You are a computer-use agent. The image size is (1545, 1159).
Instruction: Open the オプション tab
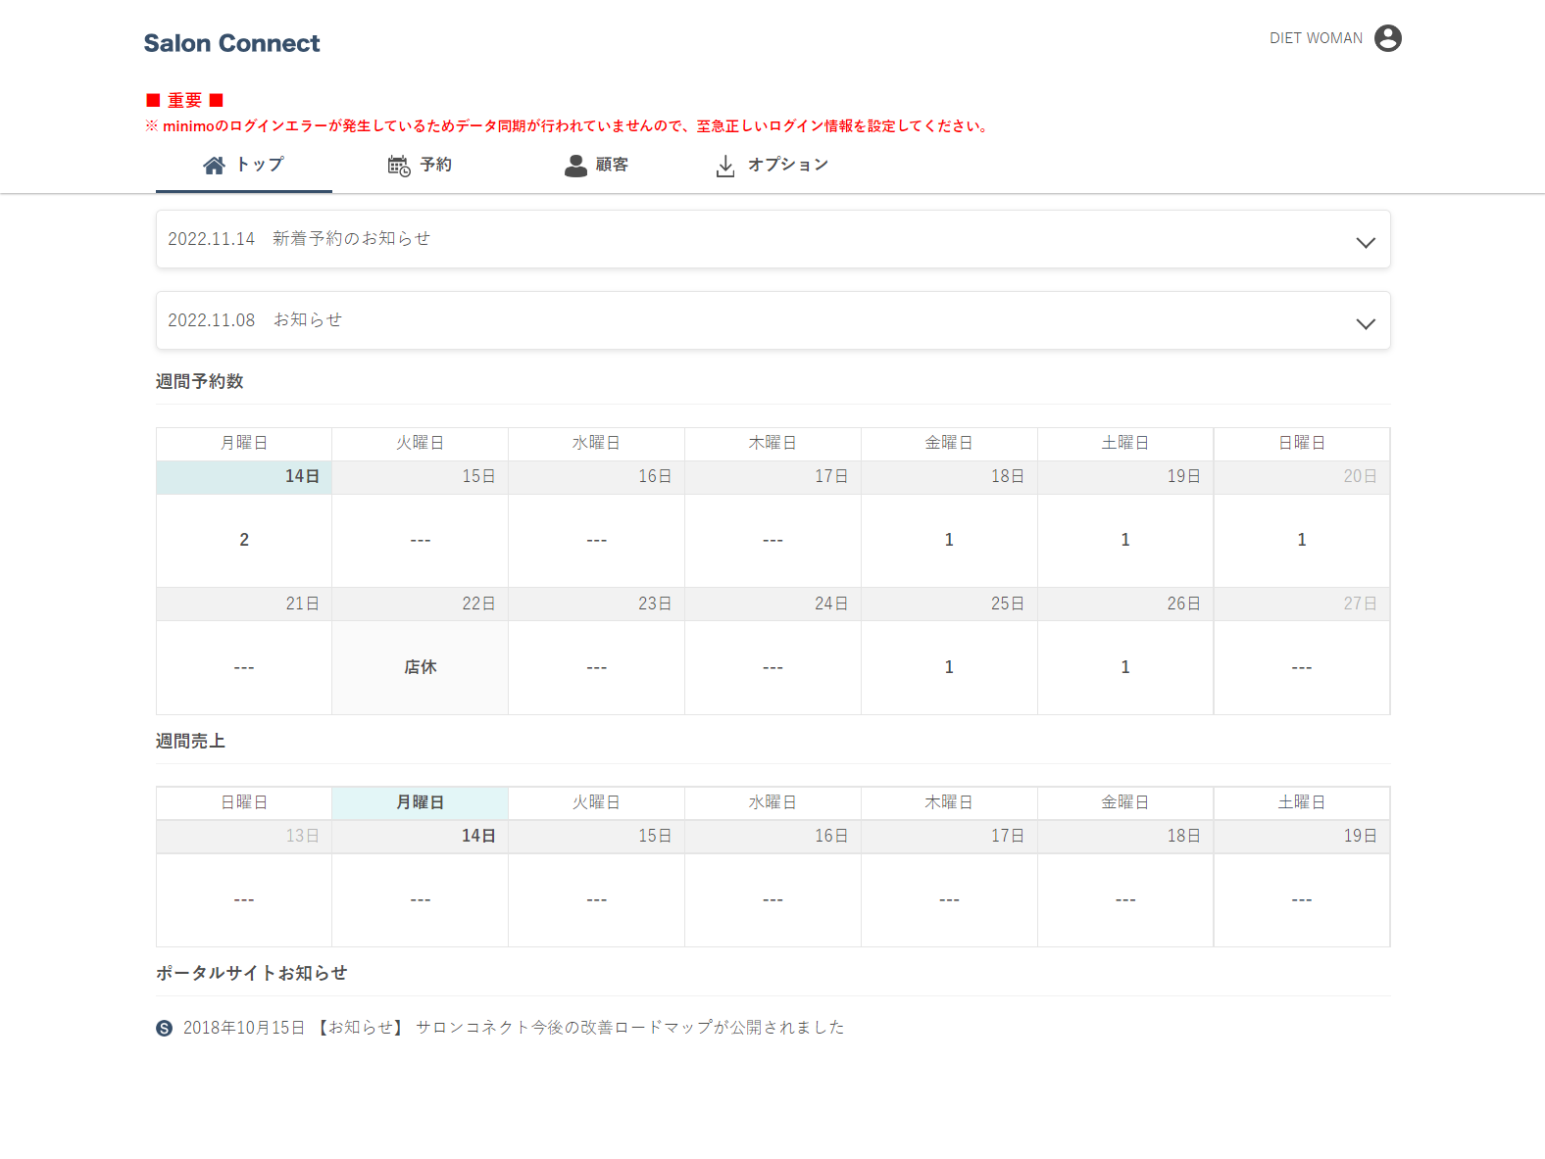[787, 165]
